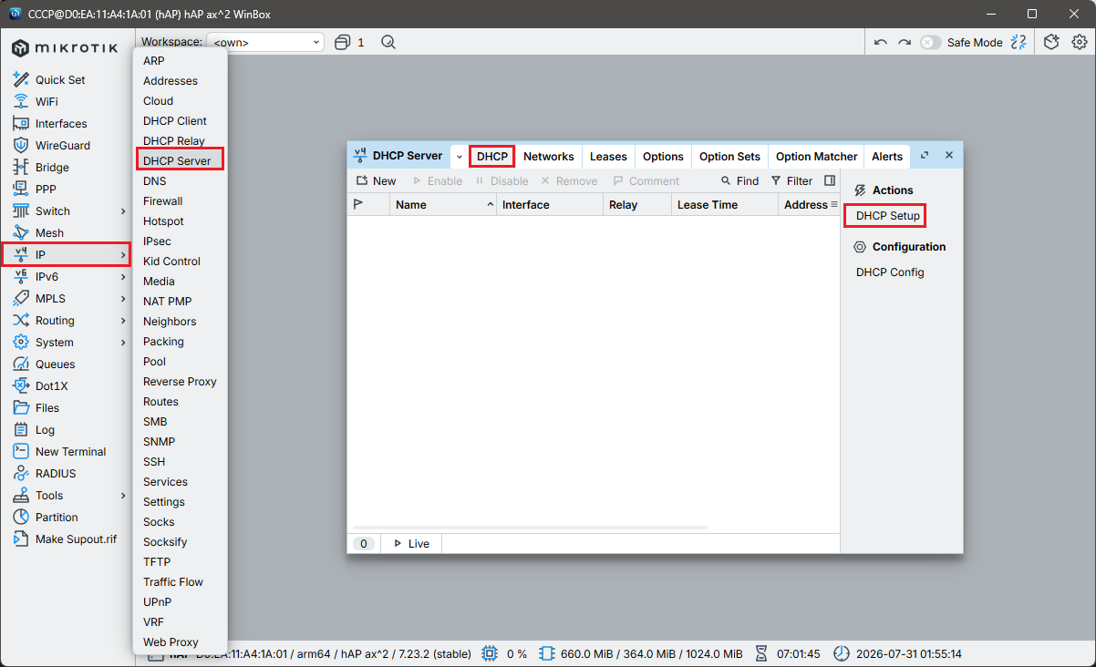Click Find in DHCP Server toolbar
The height and width of the screenshot is (667, 1096).
tap(739, 180)
